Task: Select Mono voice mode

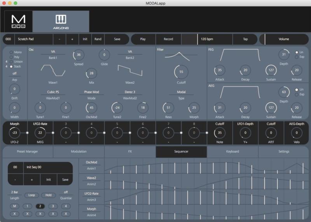Action: 11,52
